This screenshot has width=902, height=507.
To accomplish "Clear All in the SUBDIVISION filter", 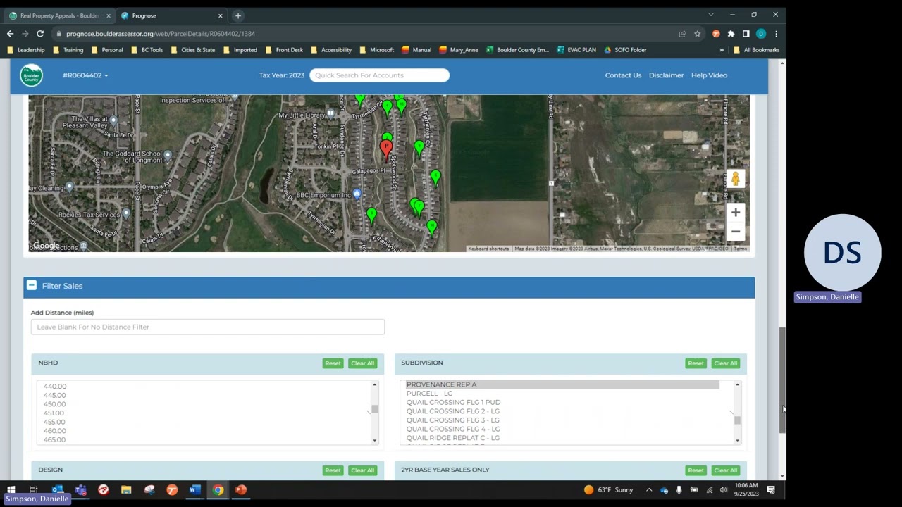I will [725, 363].
